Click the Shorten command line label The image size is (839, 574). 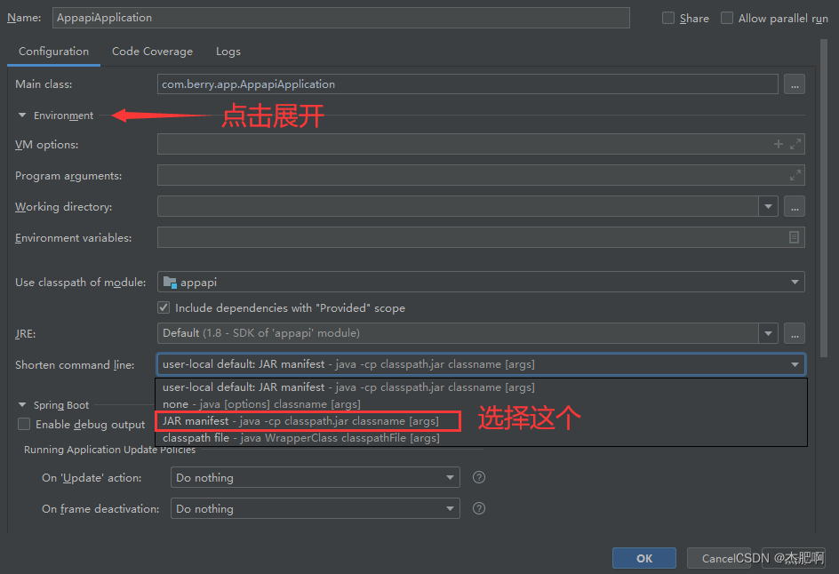click(75, 364)
